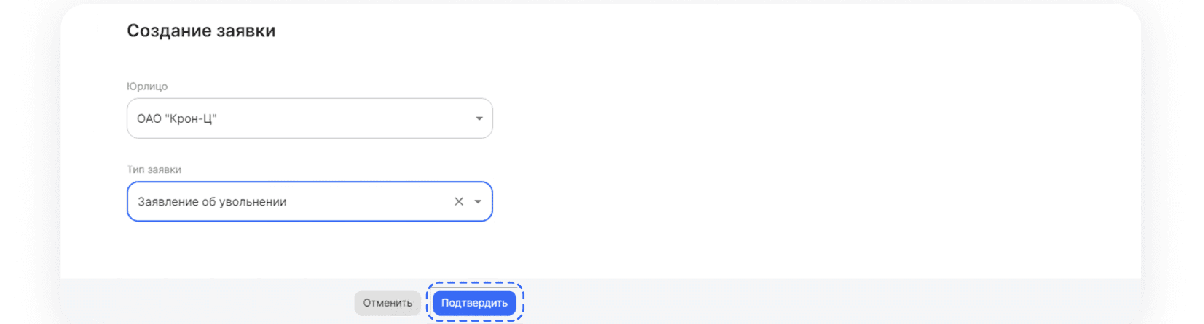Click the Юрлицо field label
1204x324 pixels.
pyautogui.click(x=147, y=86)
